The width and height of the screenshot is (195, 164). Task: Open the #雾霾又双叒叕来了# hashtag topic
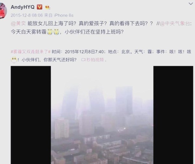31,52
